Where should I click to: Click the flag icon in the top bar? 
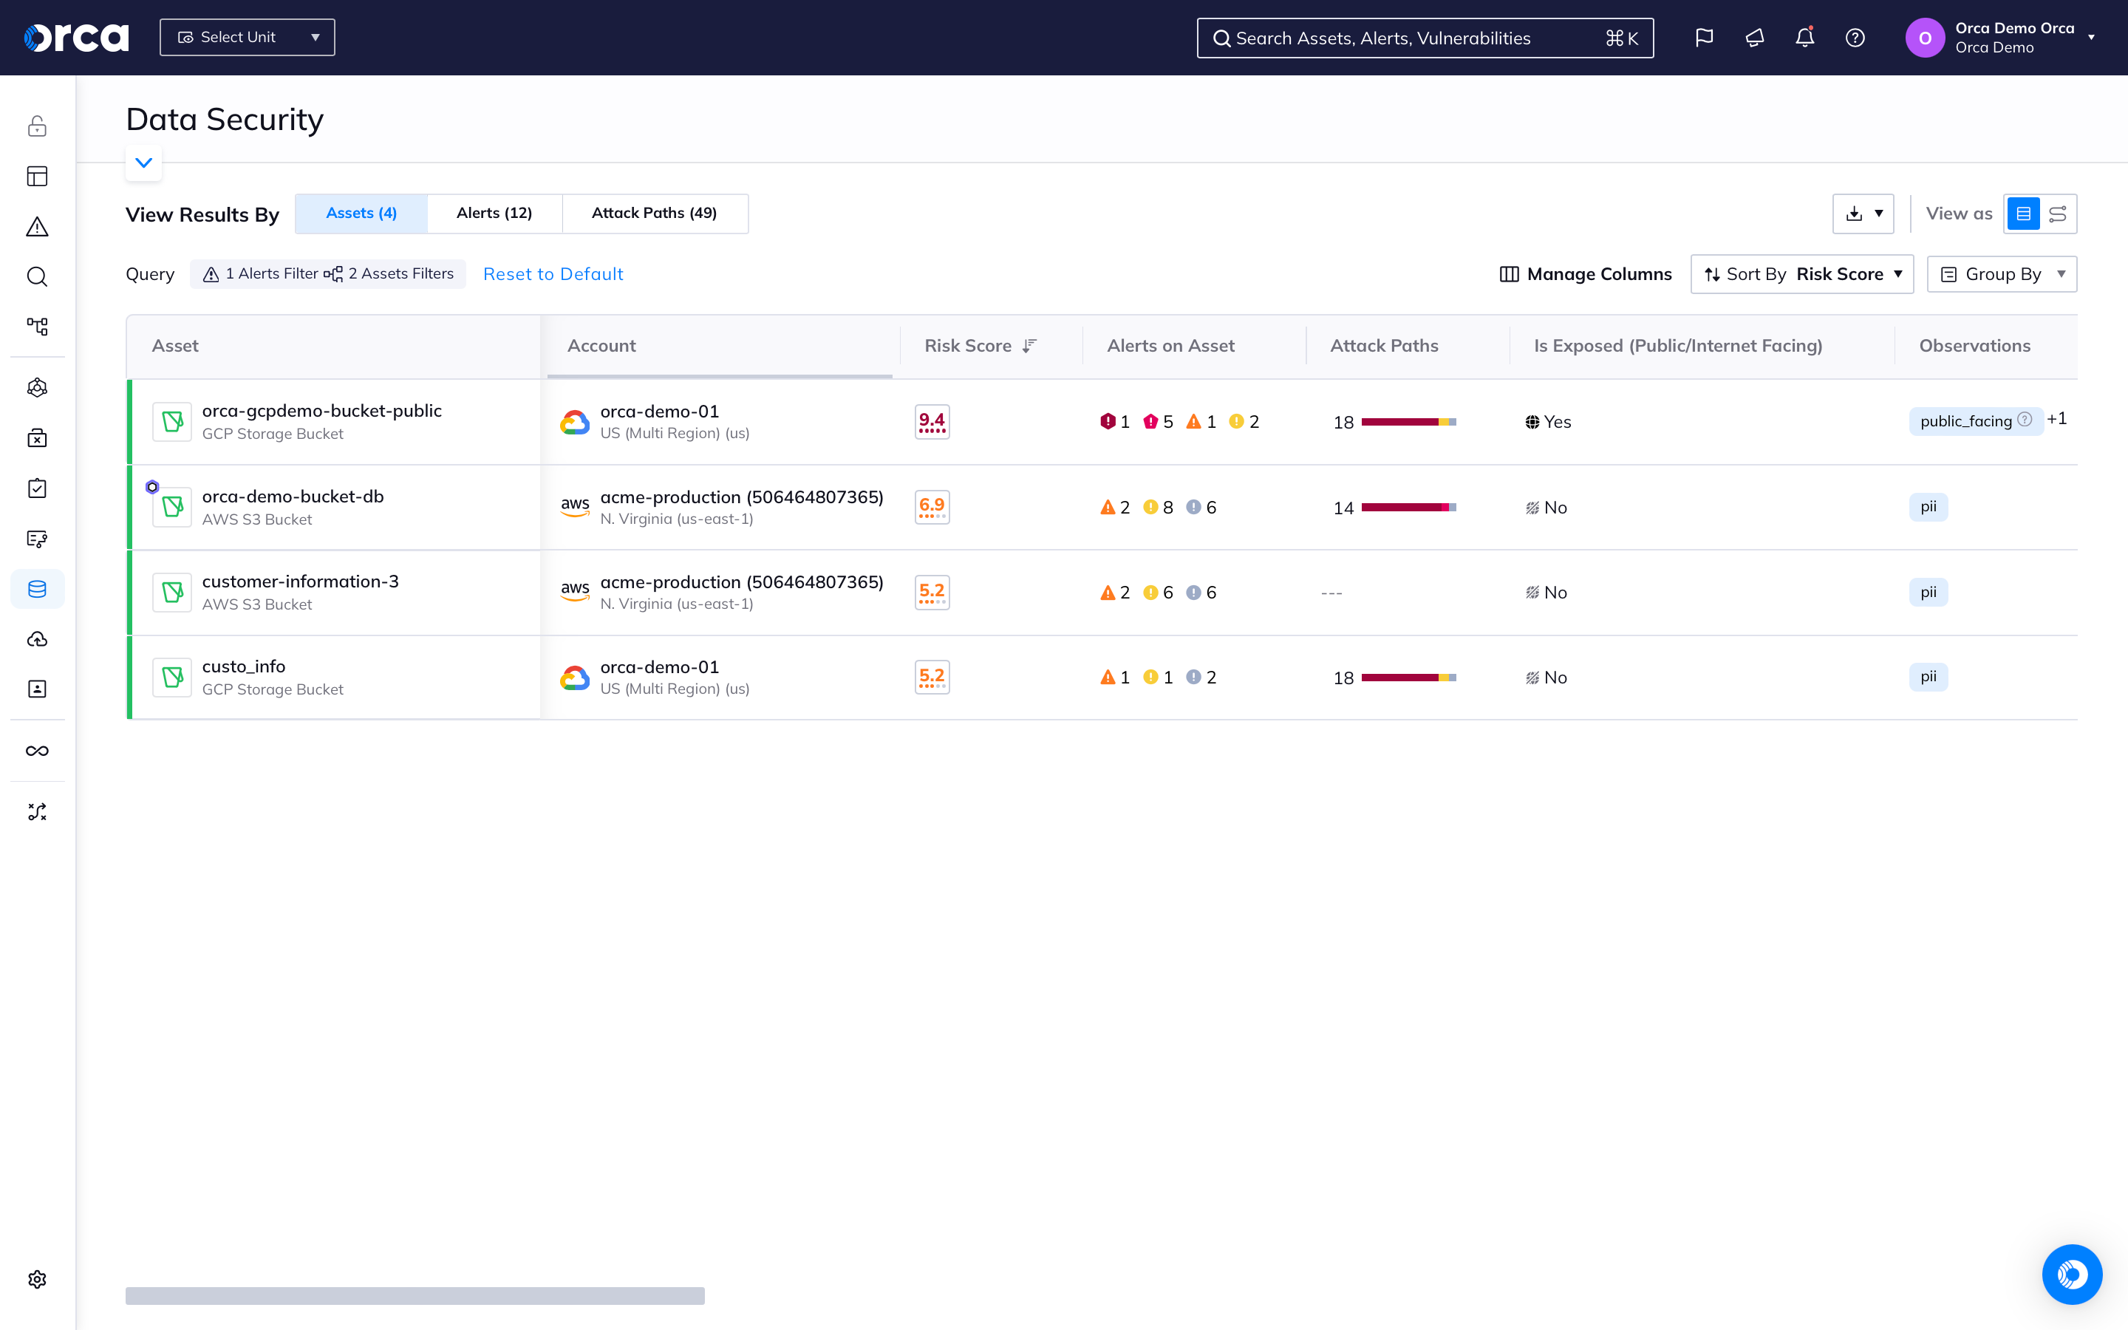click(1704, 38)
